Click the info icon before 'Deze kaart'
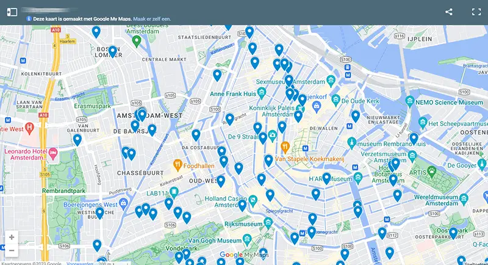488x265 pixels. [x=29, y=19]
